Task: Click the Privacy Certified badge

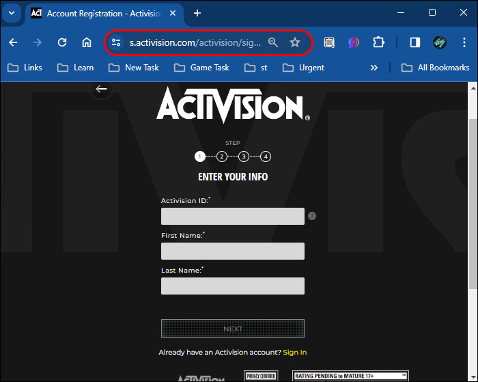Action: [x=261, y=376]
